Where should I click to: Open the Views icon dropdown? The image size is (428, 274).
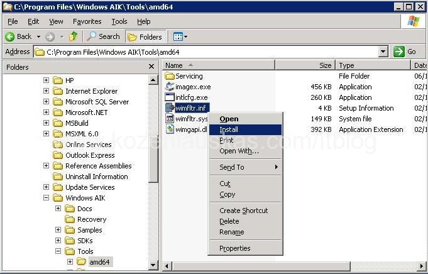(180, 36)
